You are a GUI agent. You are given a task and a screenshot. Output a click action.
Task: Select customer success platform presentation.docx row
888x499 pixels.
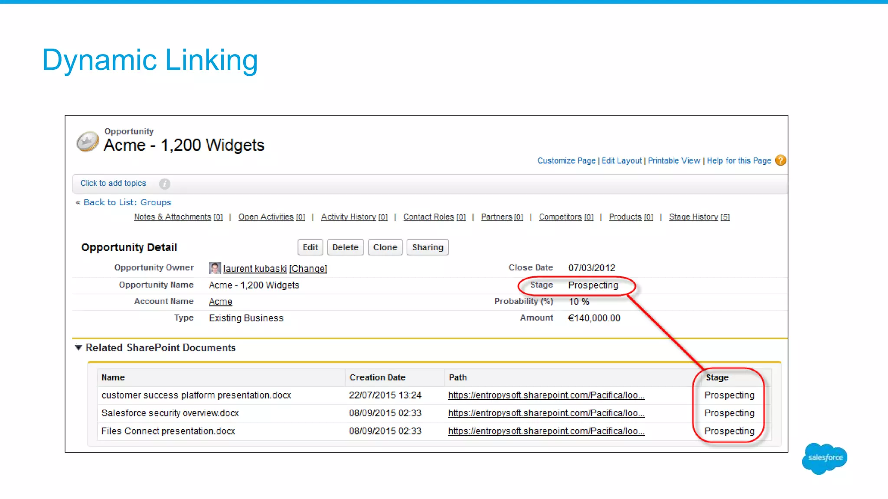click(x=434, y=395)
